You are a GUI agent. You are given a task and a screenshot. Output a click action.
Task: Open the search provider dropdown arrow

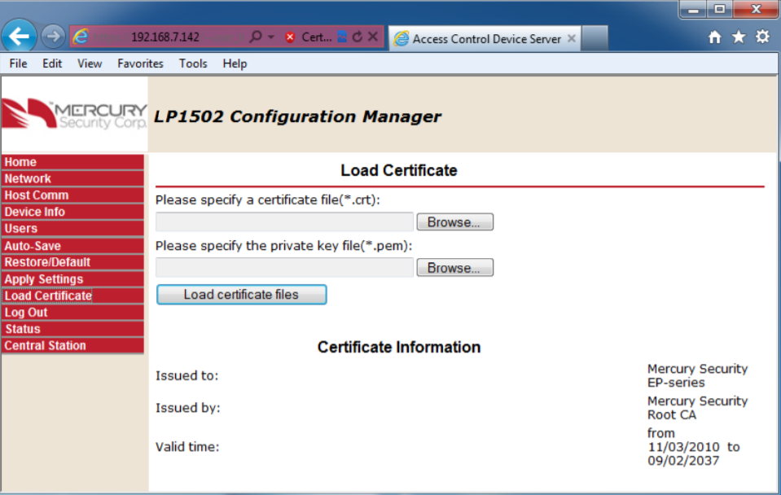click(x=271, y=37)
